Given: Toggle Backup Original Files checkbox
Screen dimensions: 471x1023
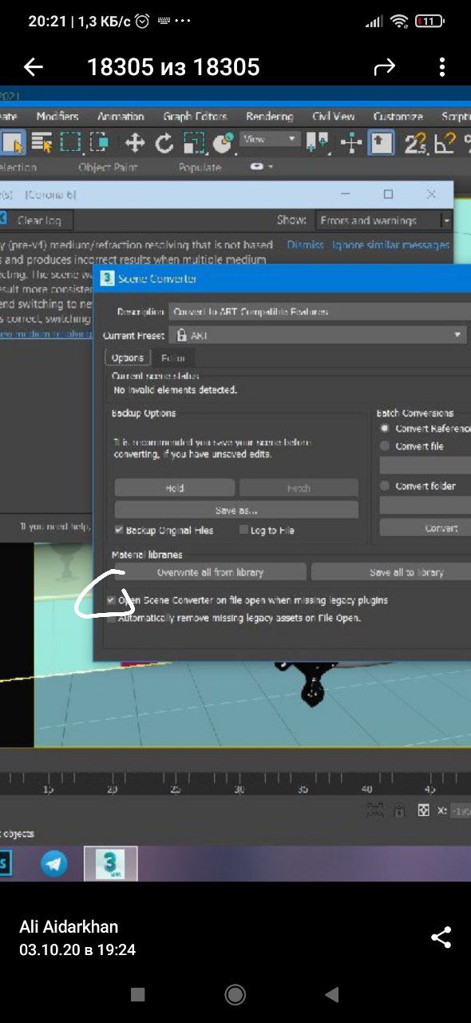Looking at the screenshot, I should point(119,530).
